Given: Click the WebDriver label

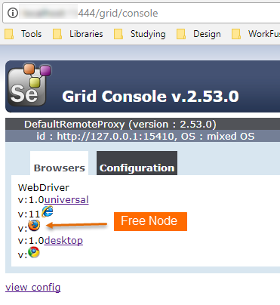Looking at the screenshot, I should pyautogui.click(x=44, y=187).
